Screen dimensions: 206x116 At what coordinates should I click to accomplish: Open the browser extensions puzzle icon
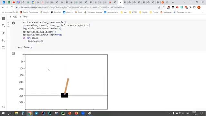[190, 7]
